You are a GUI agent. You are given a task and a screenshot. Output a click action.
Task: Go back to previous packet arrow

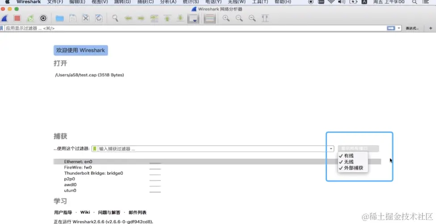(x=128, y=18)
